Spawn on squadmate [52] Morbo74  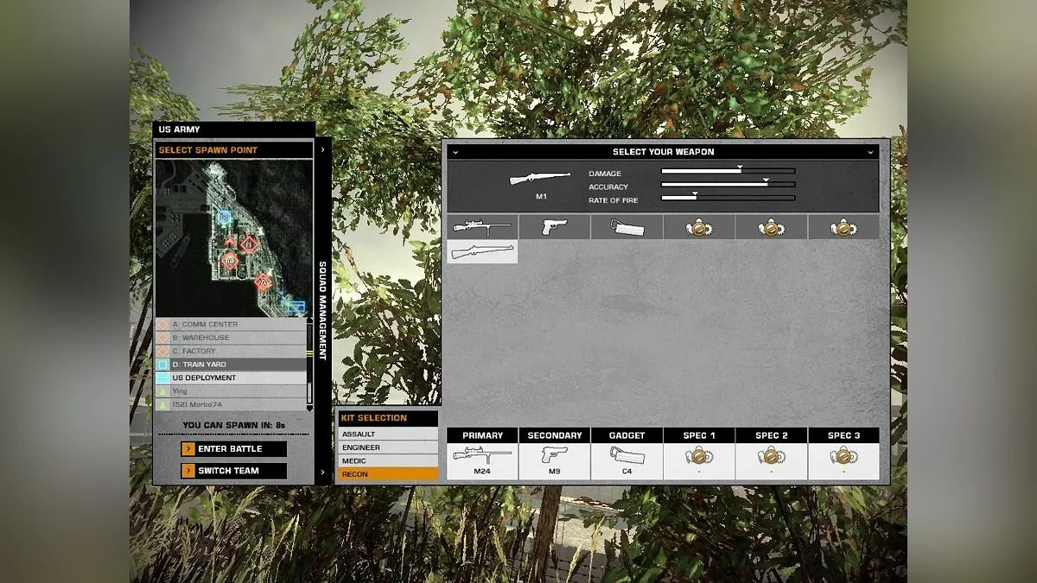[231, 404]
